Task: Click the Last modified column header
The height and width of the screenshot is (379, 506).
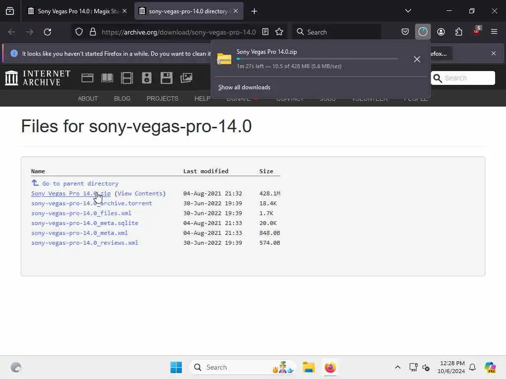Action: (206, 171)
